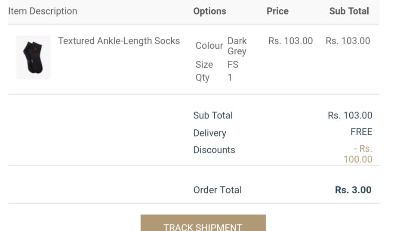The width and height of the screenshot is (397, 231).
Task: Click the Sub Total label in summary
Action: 213,115
